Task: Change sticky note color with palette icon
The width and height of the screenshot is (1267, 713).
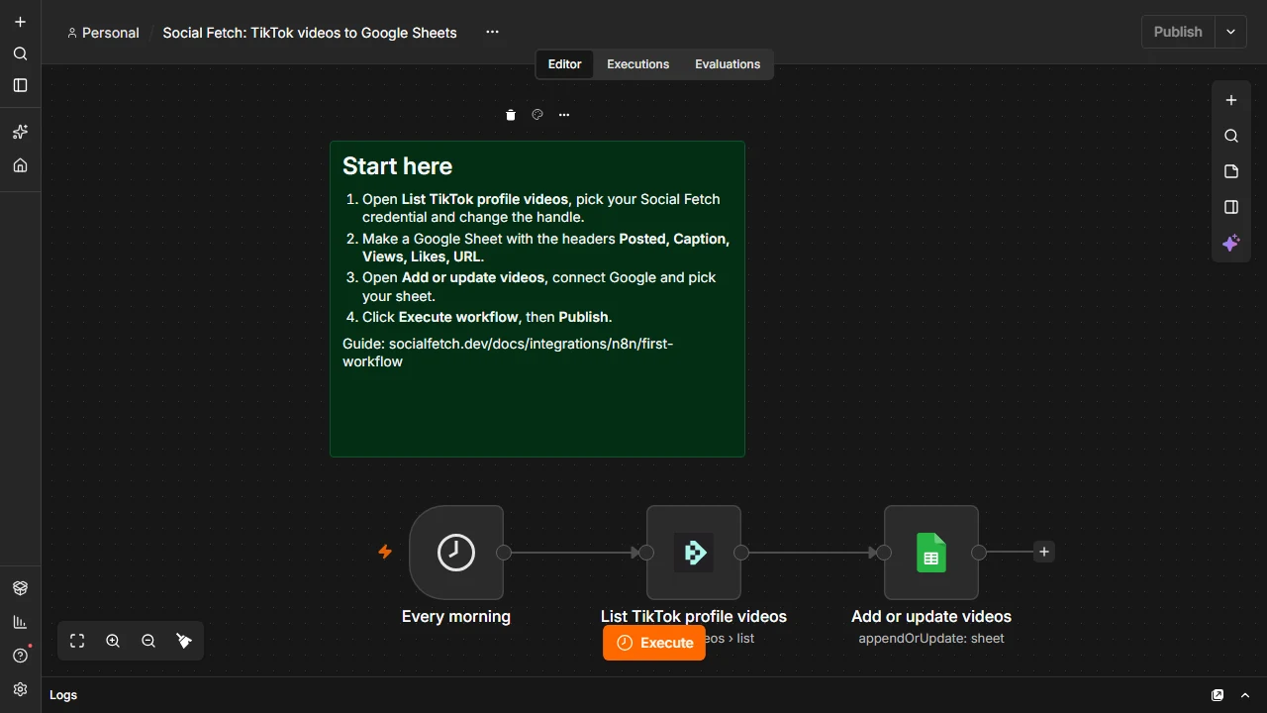Action: click(537, 115)
